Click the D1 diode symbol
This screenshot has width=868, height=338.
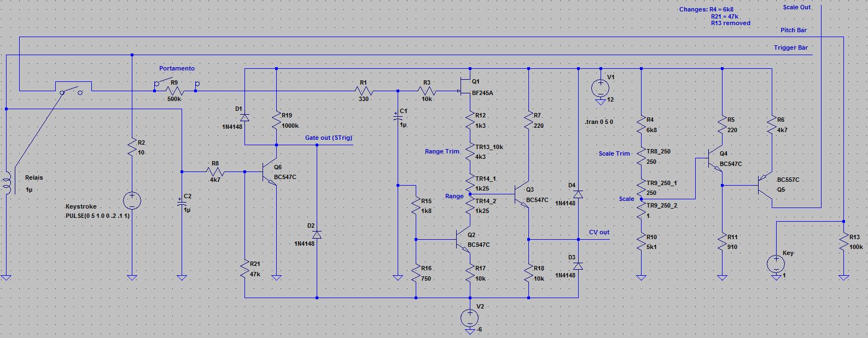pos(244,117)
